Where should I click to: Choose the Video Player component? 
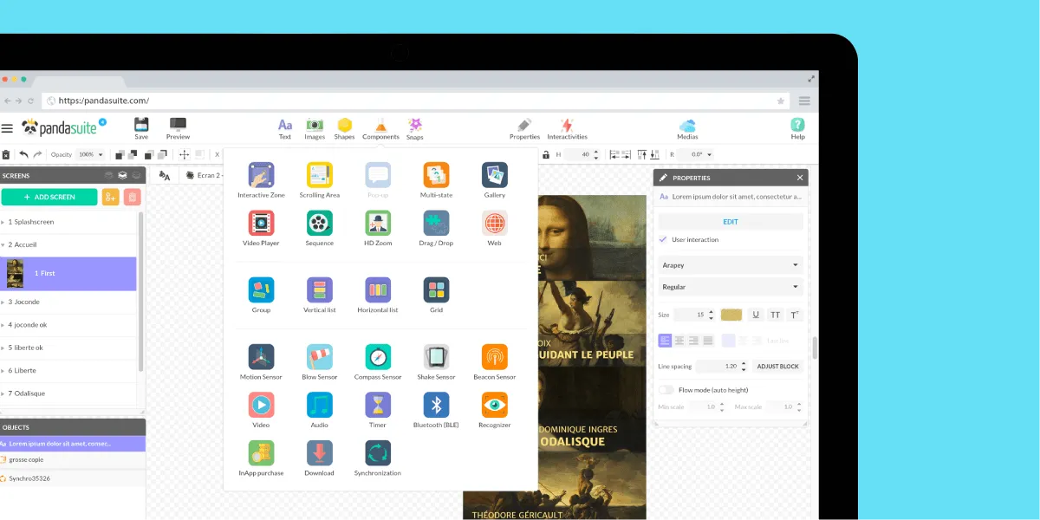point(261,224)
